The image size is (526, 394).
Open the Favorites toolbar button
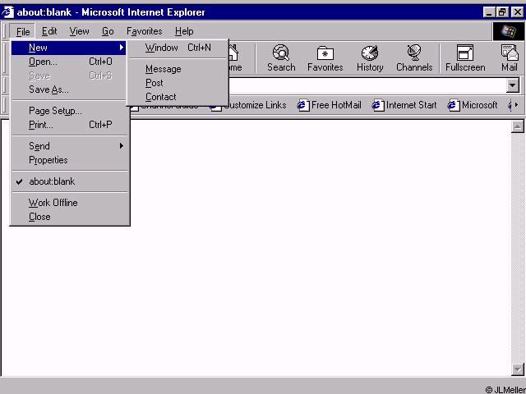click(325, 58)
